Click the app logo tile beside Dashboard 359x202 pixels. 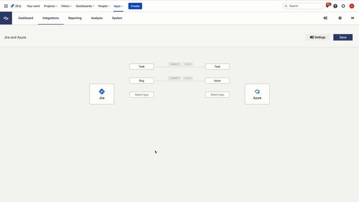6,18
